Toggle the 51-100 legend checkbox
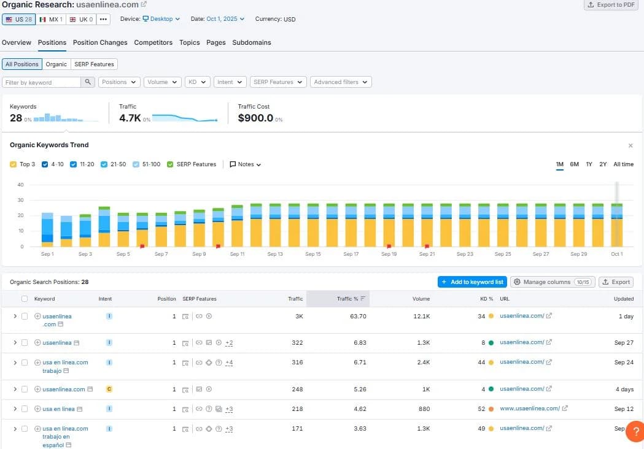Screen dimensions: 644x449 [136, 164]
